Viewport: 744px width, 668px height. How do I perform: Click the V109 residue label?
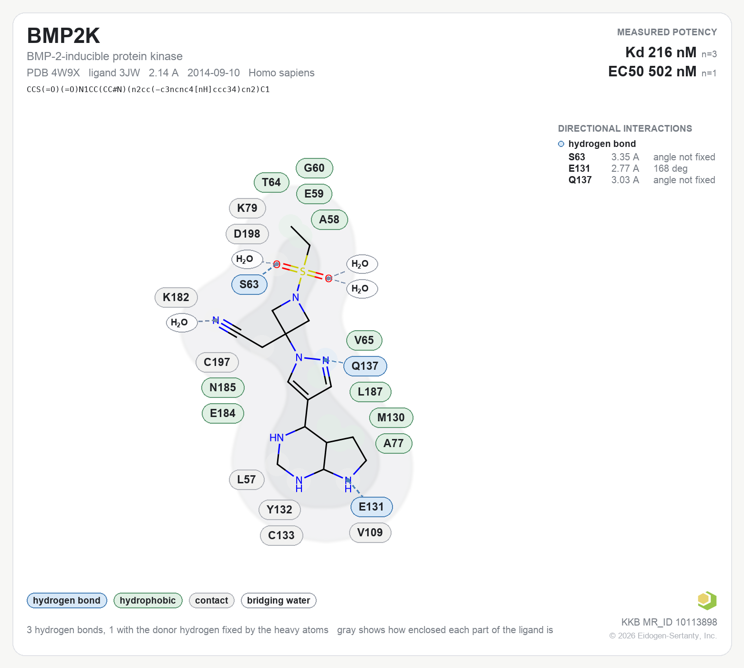click(370, 532)
